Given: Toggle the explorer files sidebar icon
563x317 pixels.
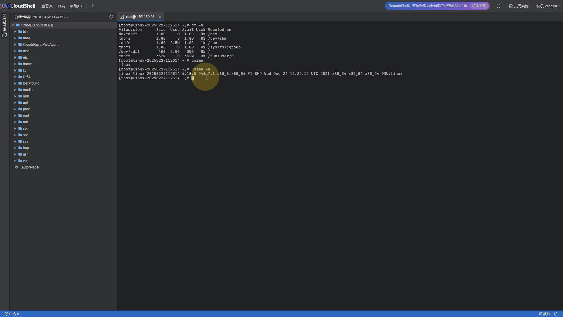Looking at the screenshot, I should pyautogui.click(x=4, y=35).
